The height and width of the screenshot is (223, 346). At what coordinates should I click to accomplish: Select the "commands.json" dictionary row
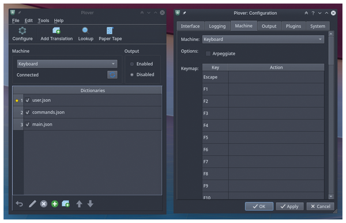88,112
